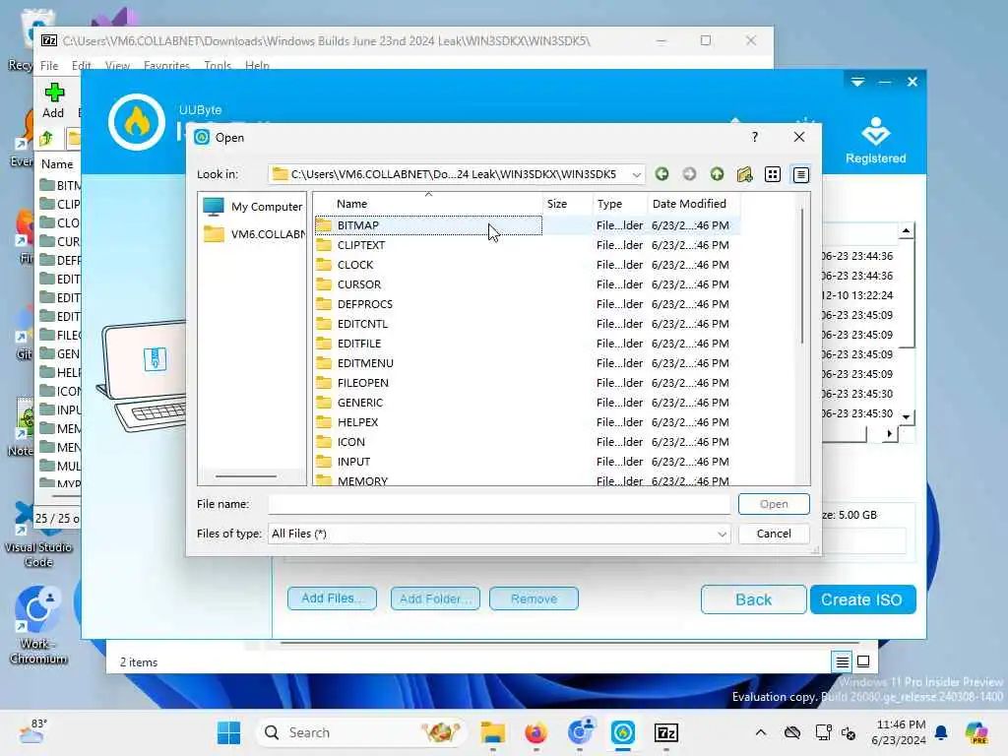Click the Registered icon in UUByte window
The width and height of the screenshot is (1008, 756).
(875, 140)
